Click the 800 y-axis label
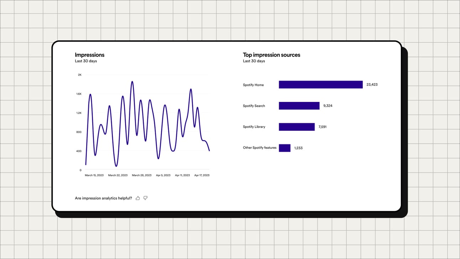 [x=79, y=132]
